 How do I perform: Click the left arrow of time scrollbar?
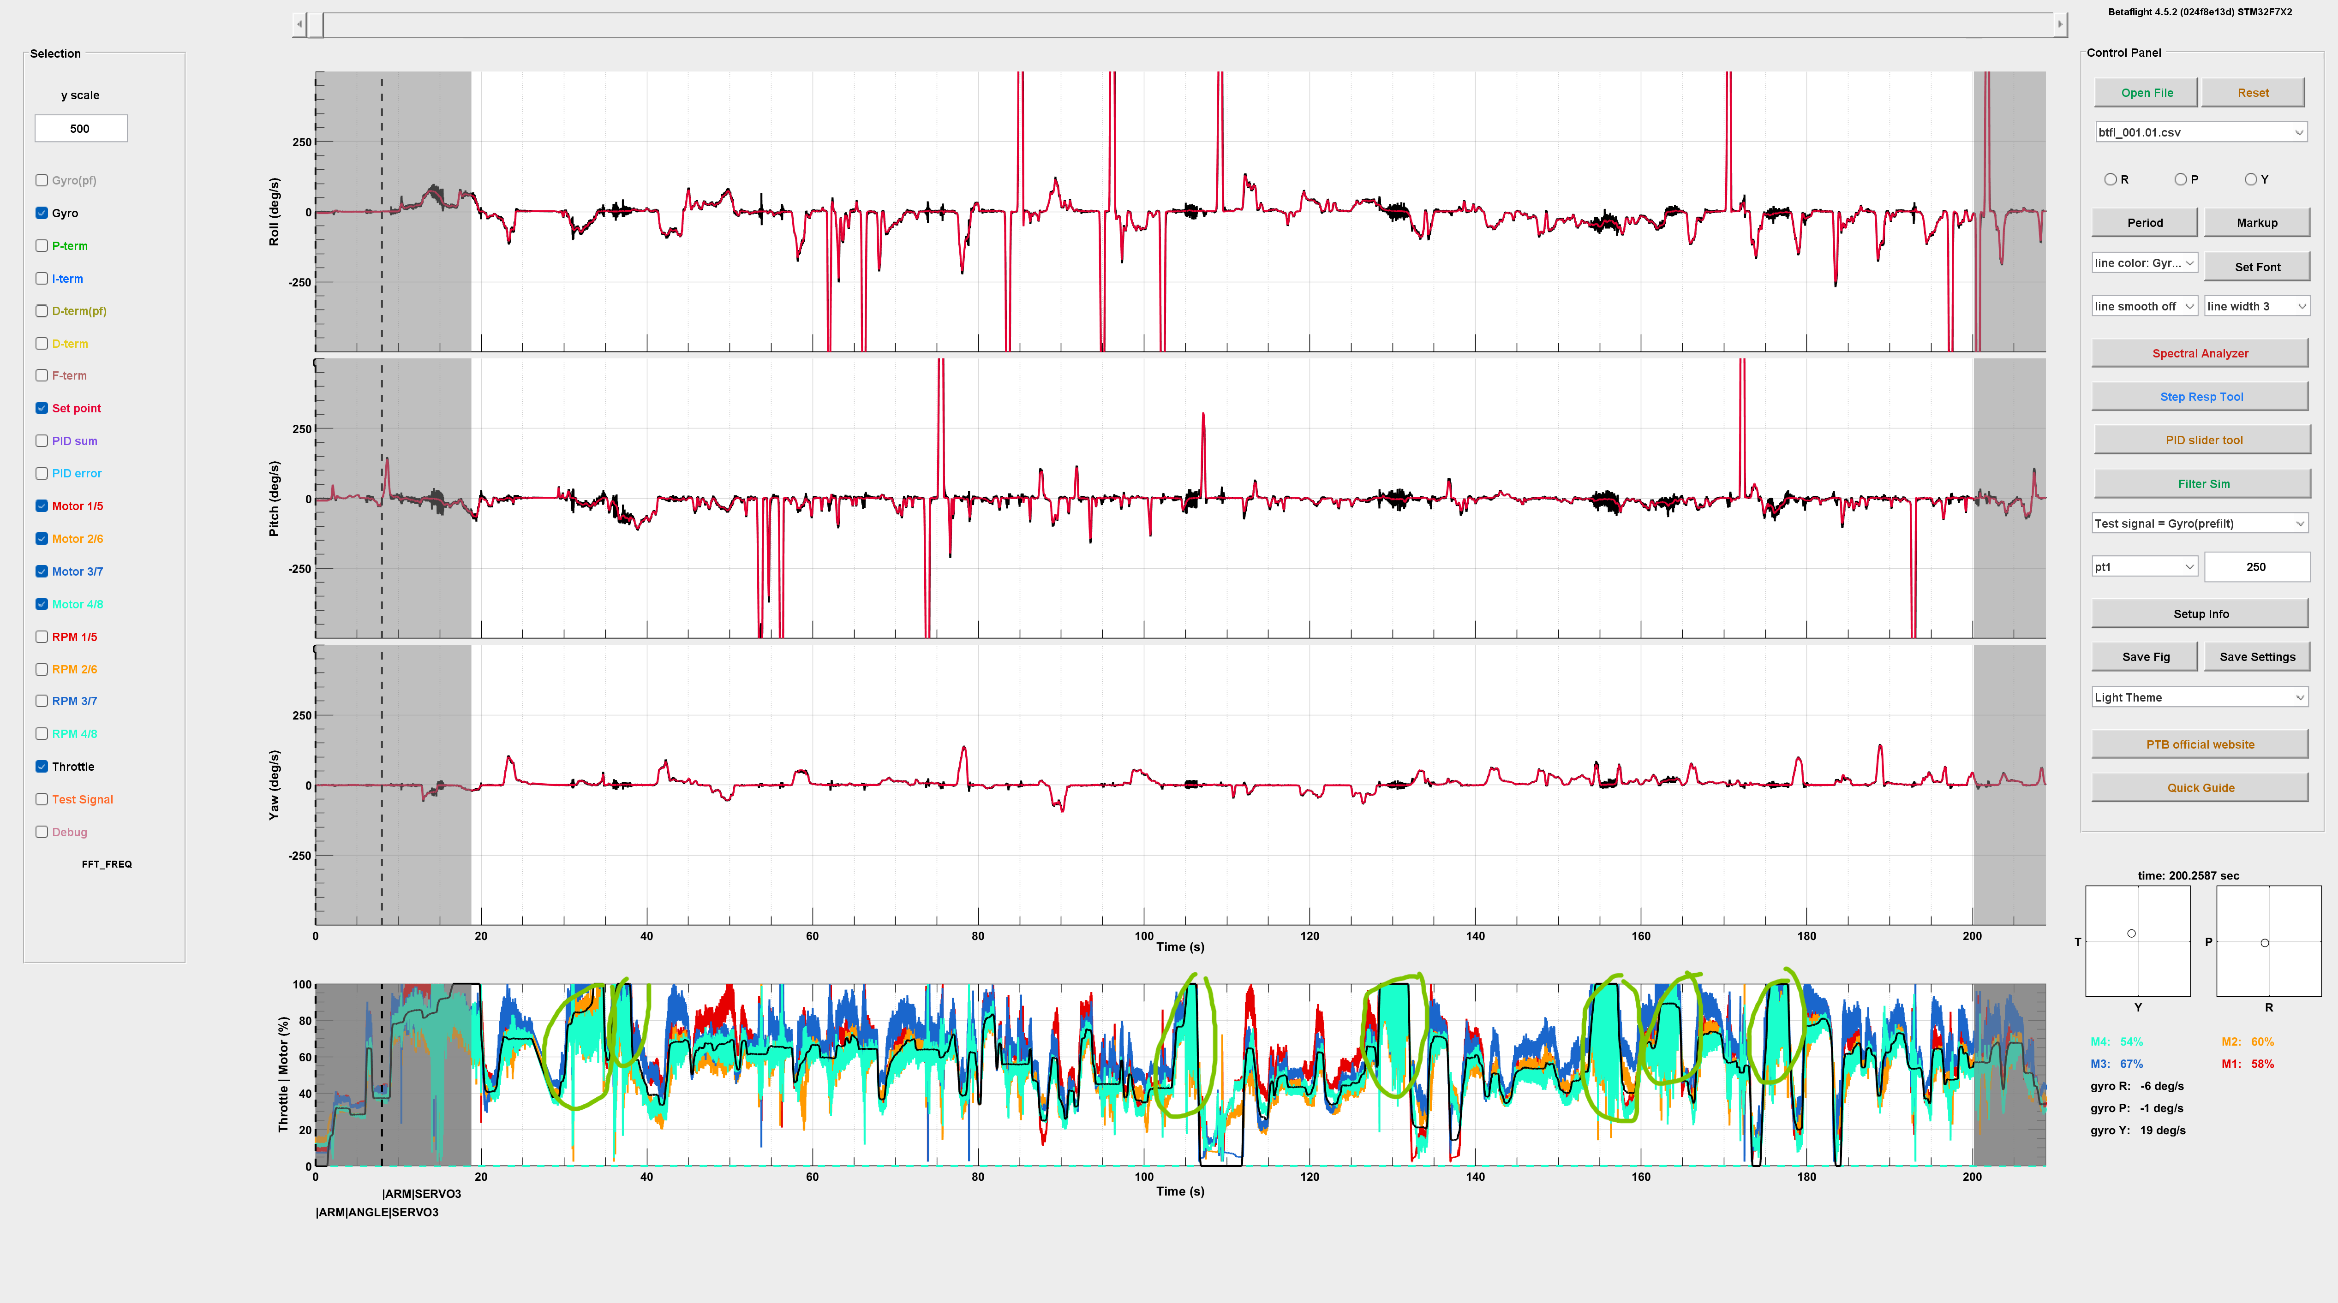(299, 24)
